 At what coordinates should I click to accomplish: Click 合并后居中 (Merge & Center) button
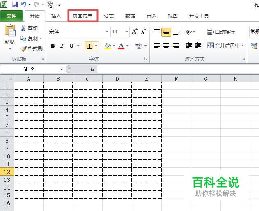pyautogui.click(x=223, y=45)
